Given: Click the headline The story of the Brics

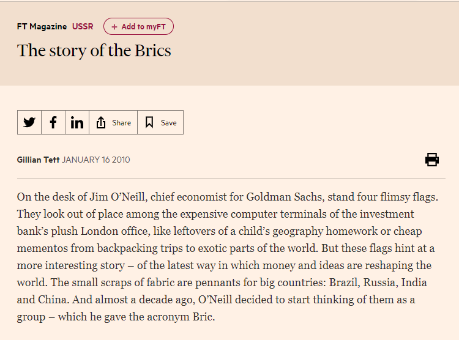Looking at the screenshot, I should 94,50.
